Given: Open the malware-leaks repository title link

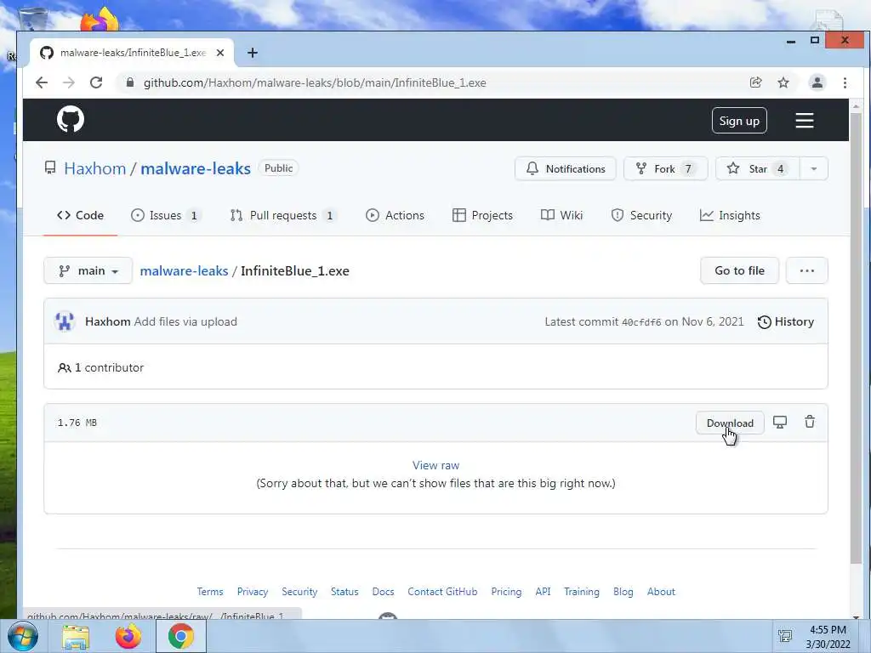Looking at the screenshot, I should coord(196,168).
